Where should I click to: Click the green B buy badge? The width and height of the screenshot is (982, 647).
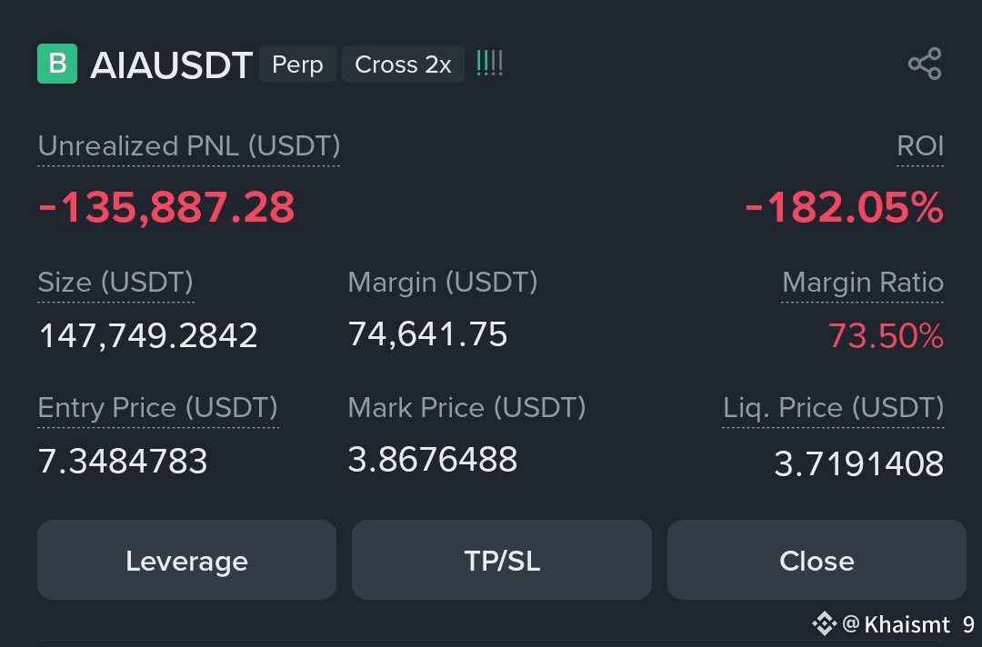tap(57, 65)
